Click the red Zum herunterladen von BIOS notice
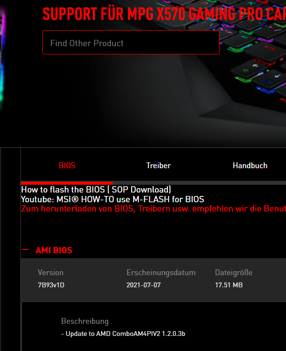 (x=153, y=209)
